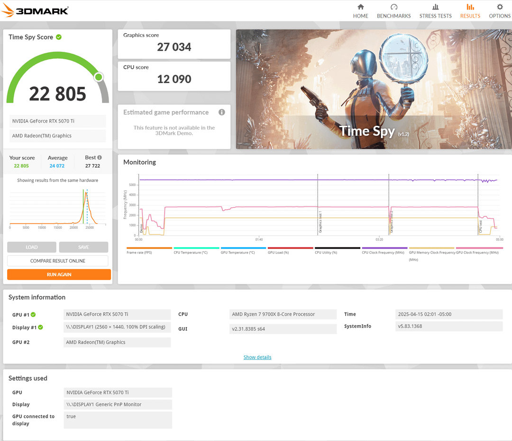Click the Settings used GPU value field
Screen dimensions: 512x441
tap(118, 393)
